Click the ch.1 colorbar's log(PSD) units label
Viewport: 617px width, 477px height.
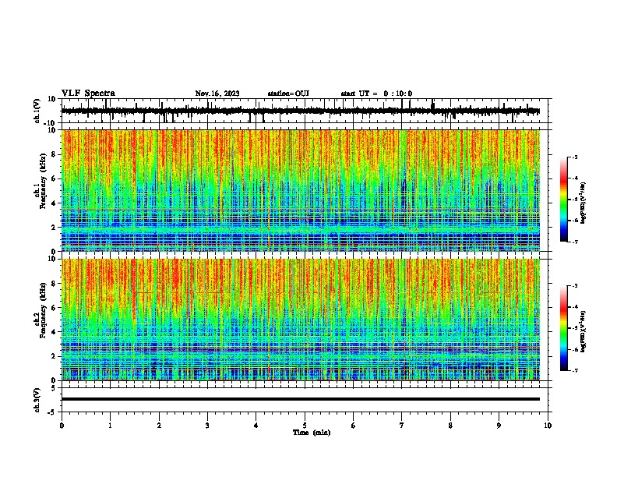[x=584, y=203]
